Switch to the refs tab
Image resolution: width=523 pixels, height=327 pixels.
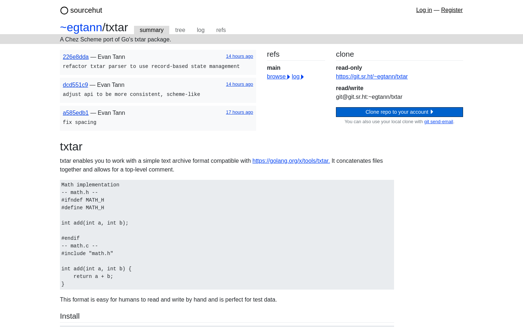pos(221,30)
